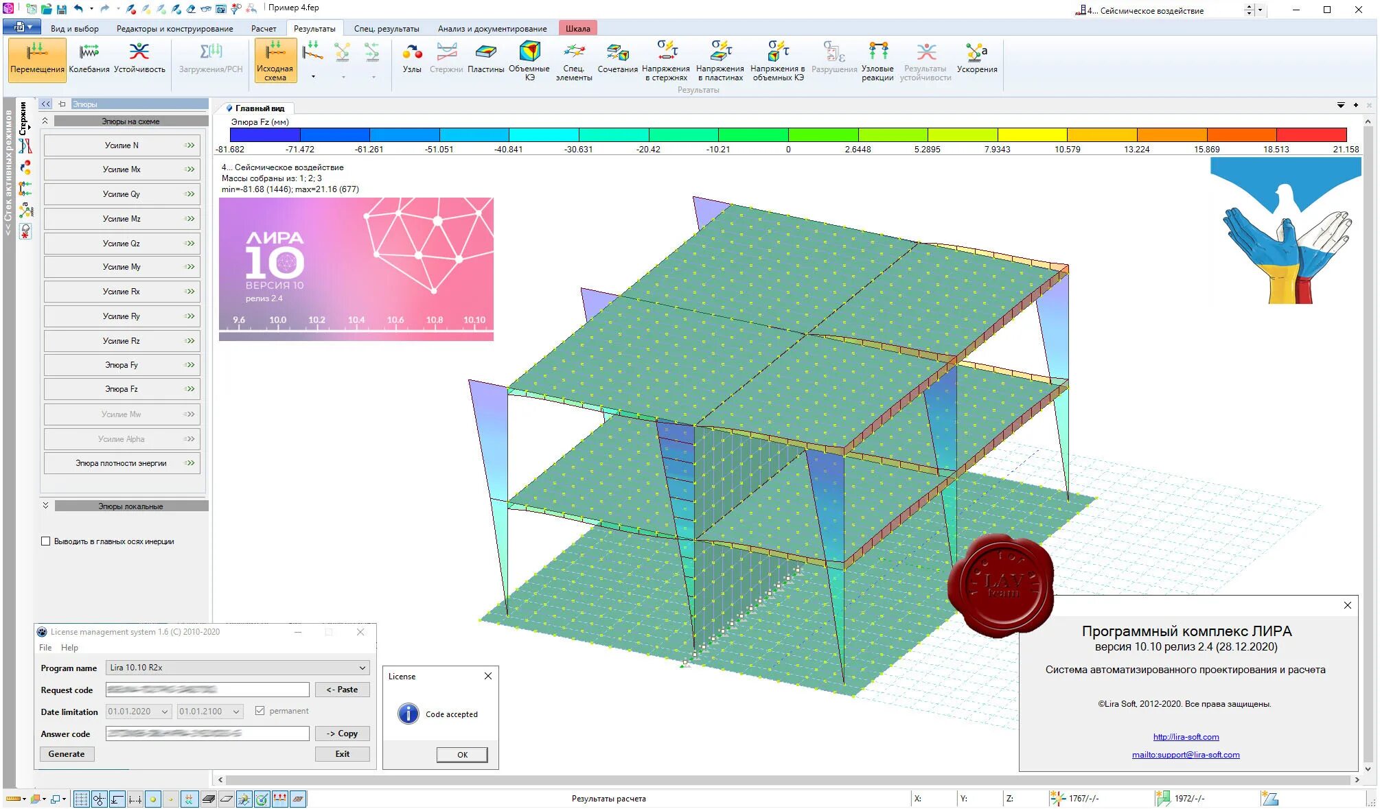Toggle the loads arrows icon in bottom toolbar
1380x809 pixels.
pyautogui.click(x=280, y=799)
